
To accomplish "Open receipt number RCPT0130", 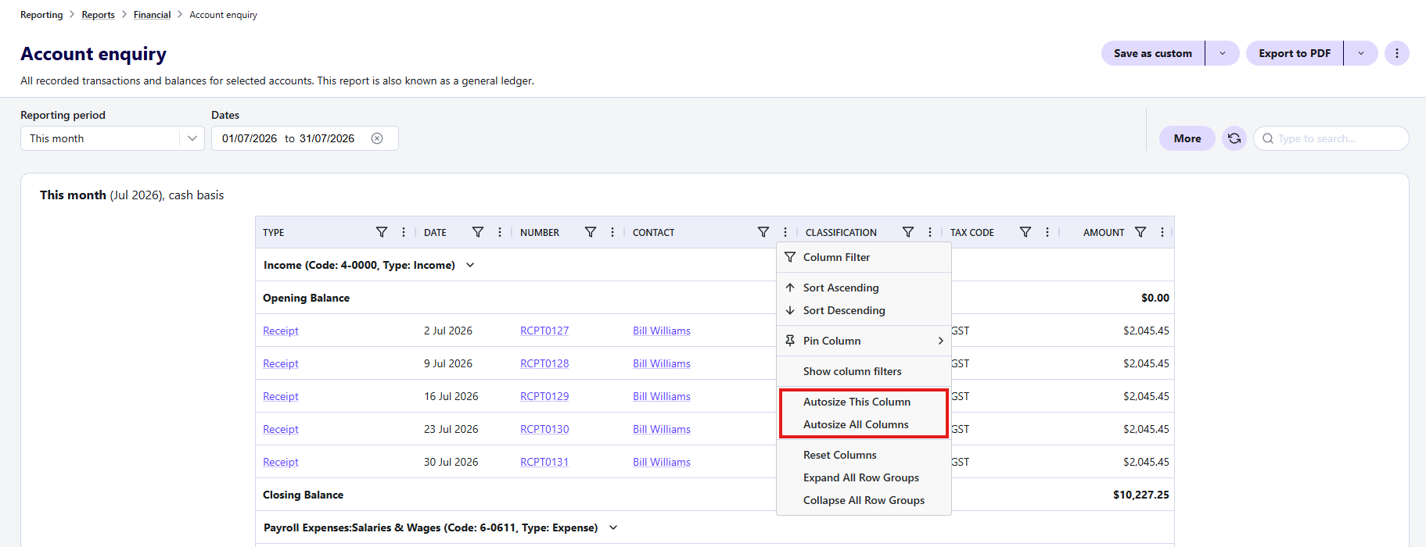I will click(x=544, y=429).
